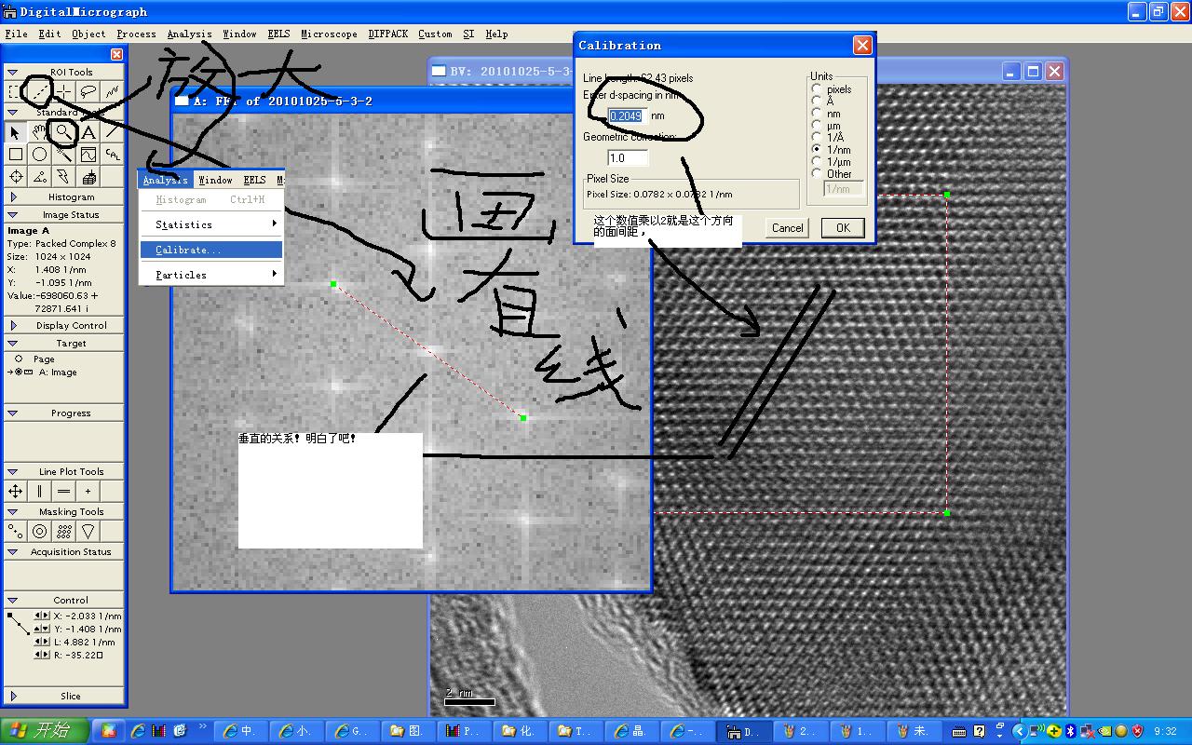Click the L length stepper in Control
This screenshot has width=1192, height=745.
point(42,642)
